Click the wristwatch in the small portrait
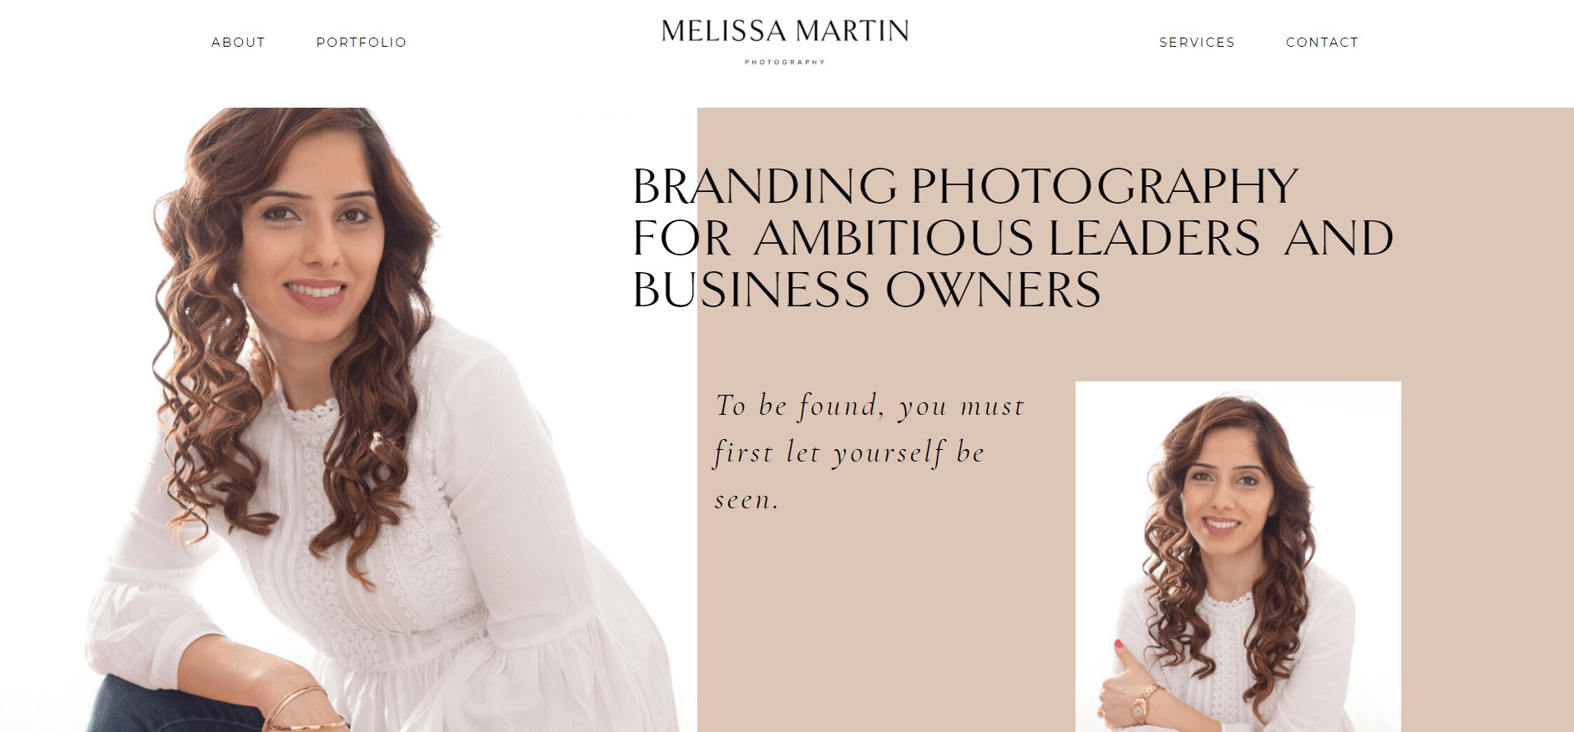1574x732 pixels. [x=1141, y=703]
